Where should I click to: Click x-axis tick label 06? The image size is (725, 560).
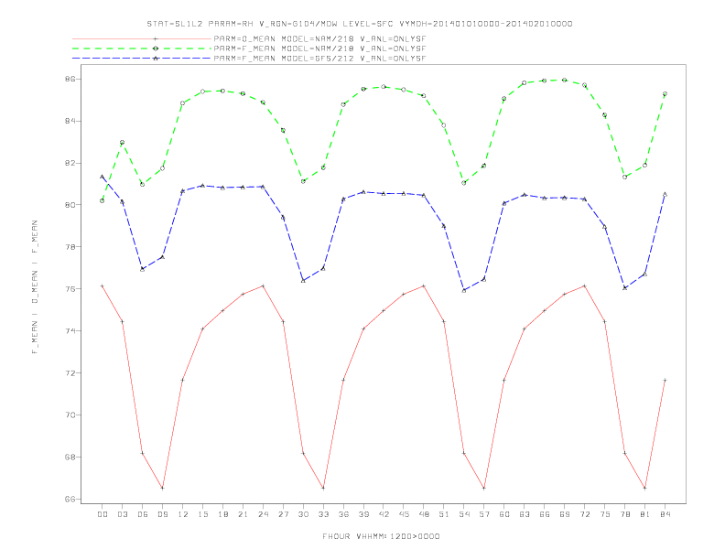(143, 514)
